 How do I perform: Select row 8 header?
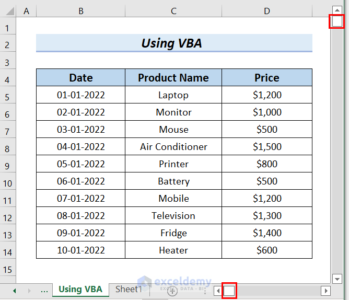coord(8,146)
